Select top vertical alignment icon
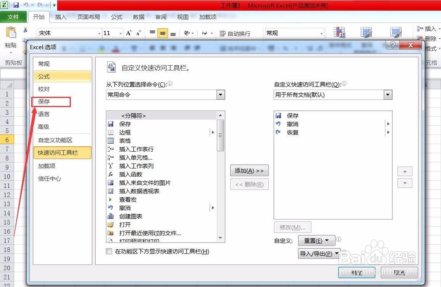The image size is (441, 287). coord(153,33)
